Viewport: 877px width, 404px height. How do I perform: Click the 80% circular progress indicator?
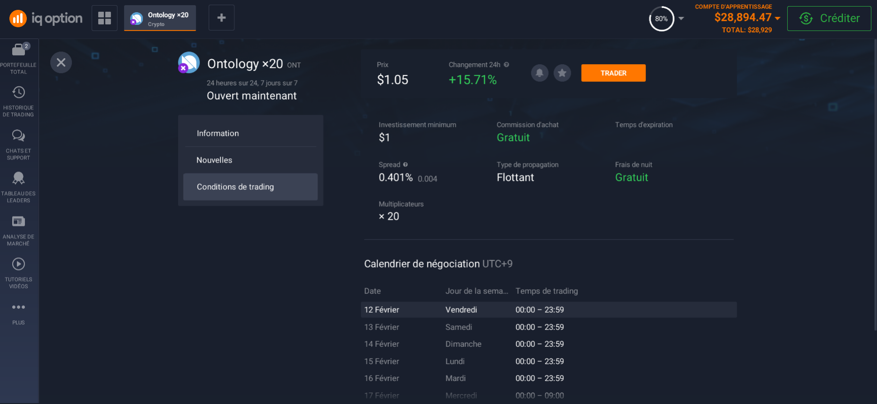pyautogui.click(x=661, y=19)
